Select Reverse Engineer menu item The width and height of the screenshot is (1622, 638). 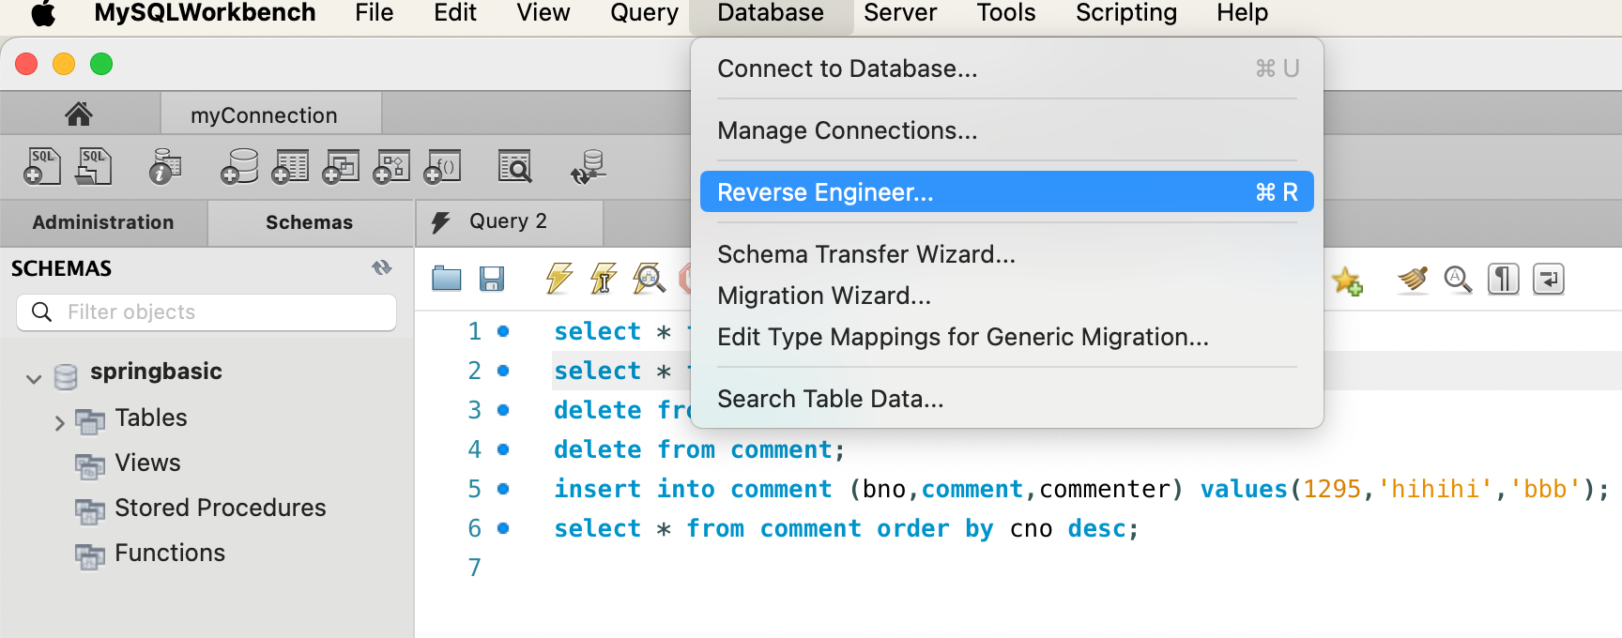pos(1007,192)
